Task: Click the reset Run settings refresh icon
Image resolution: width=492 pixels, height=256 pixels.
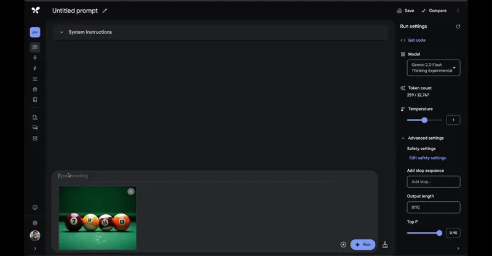Action: (x=458, y=26)
